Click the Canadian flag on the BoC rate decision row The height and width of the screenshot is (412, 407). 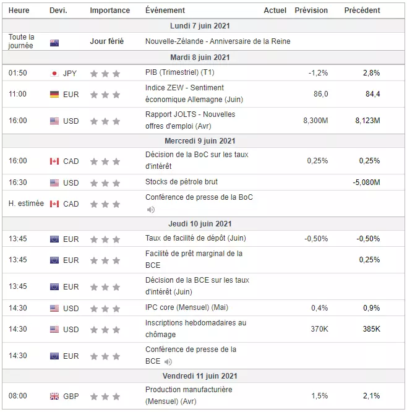coord(54,161)
